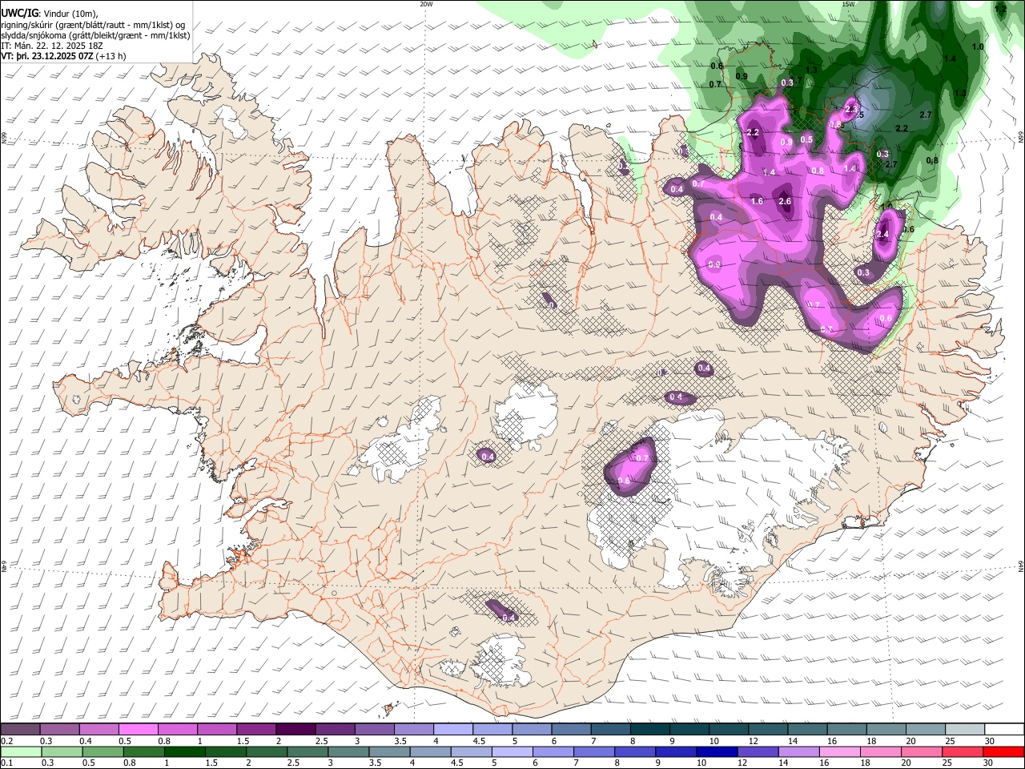This screenshot has height=769, width=1025.
Task: Pick the palest green 0.1 rain swatch
Action: tap(20, 751)
